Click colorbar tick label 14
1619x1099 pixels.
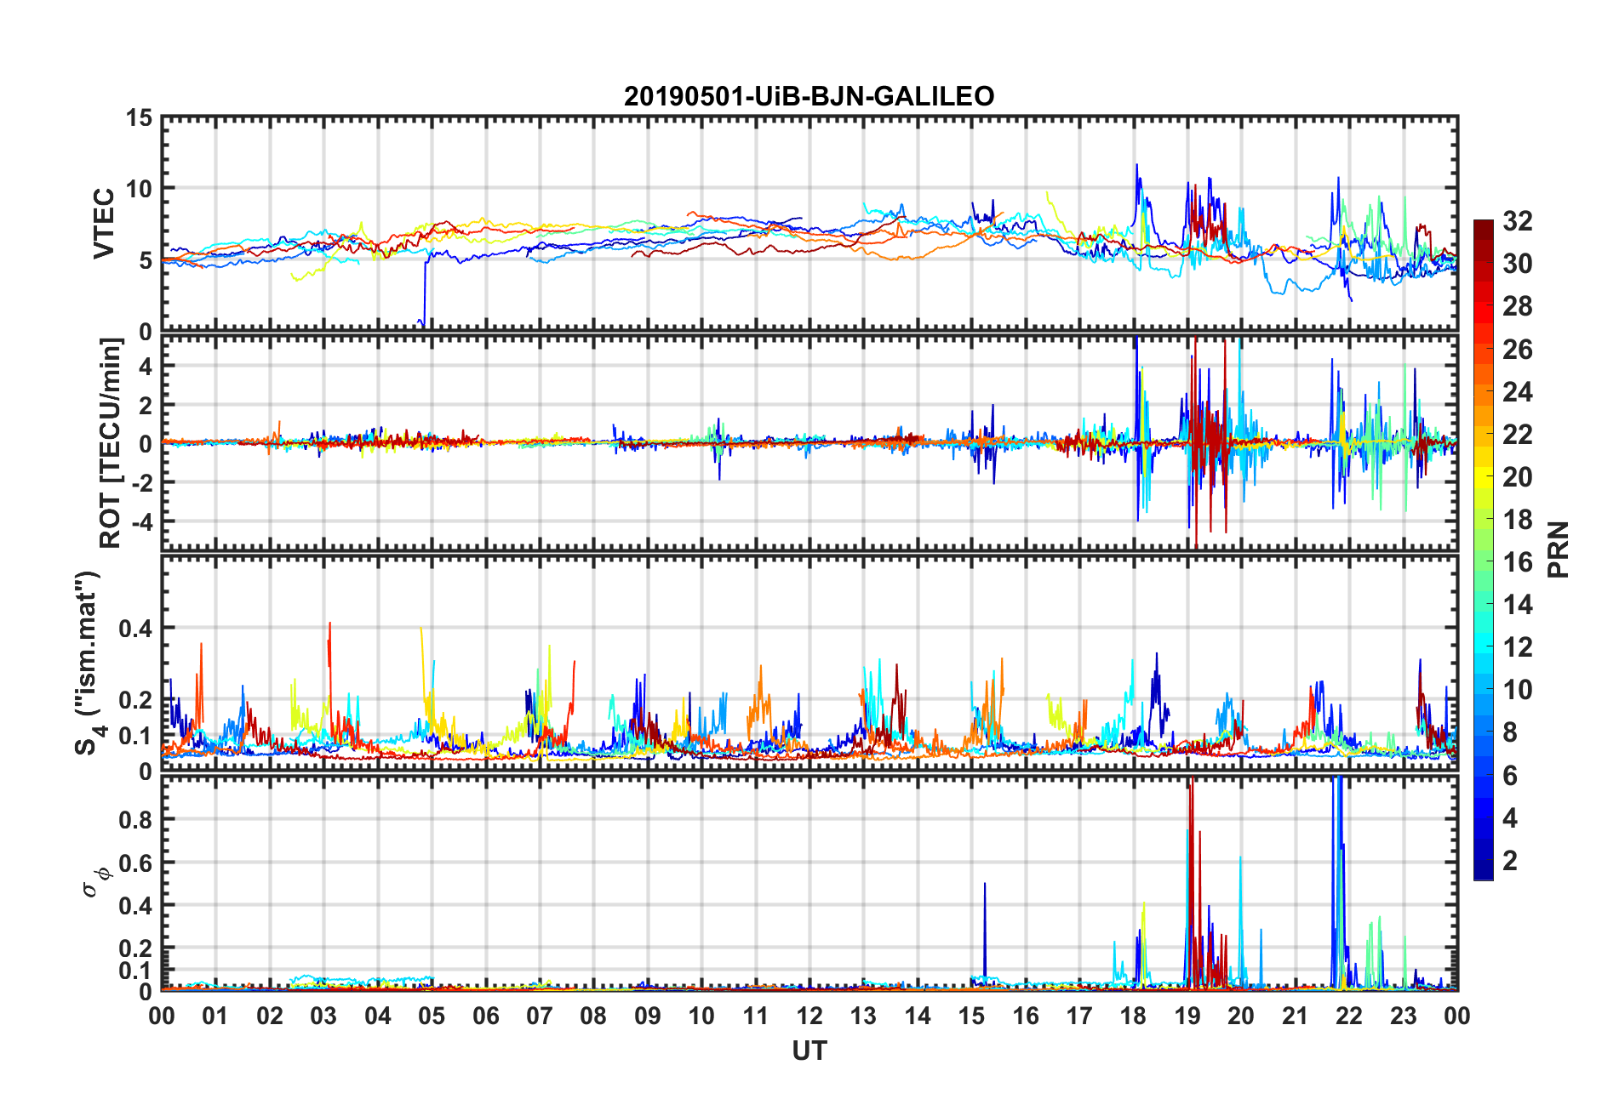(x=1517, y=605)
